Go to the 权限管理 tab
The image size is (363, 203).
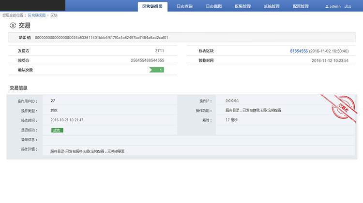242,6
